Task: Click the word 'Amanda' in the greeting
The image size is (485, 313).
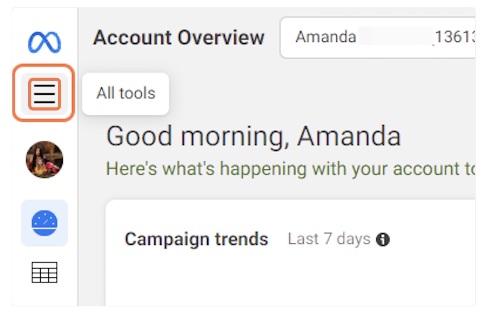Action: pos(349,136)
